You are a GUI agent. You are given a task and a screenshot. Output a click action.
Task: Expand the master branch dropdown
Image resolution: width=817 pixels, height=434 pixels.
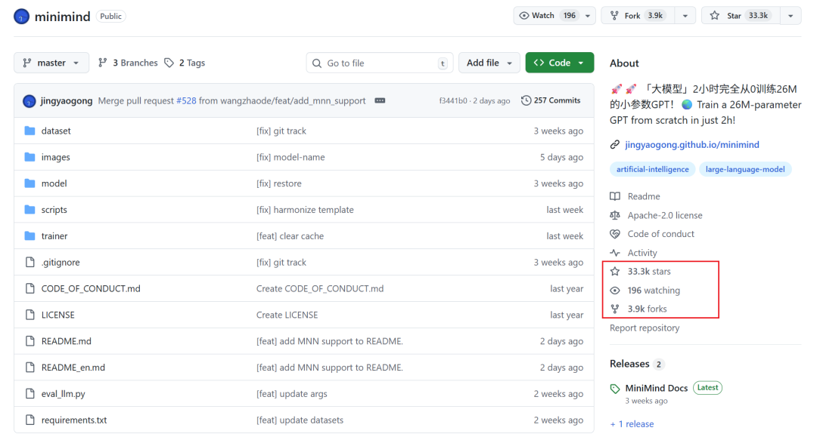(x=51, y=63)
